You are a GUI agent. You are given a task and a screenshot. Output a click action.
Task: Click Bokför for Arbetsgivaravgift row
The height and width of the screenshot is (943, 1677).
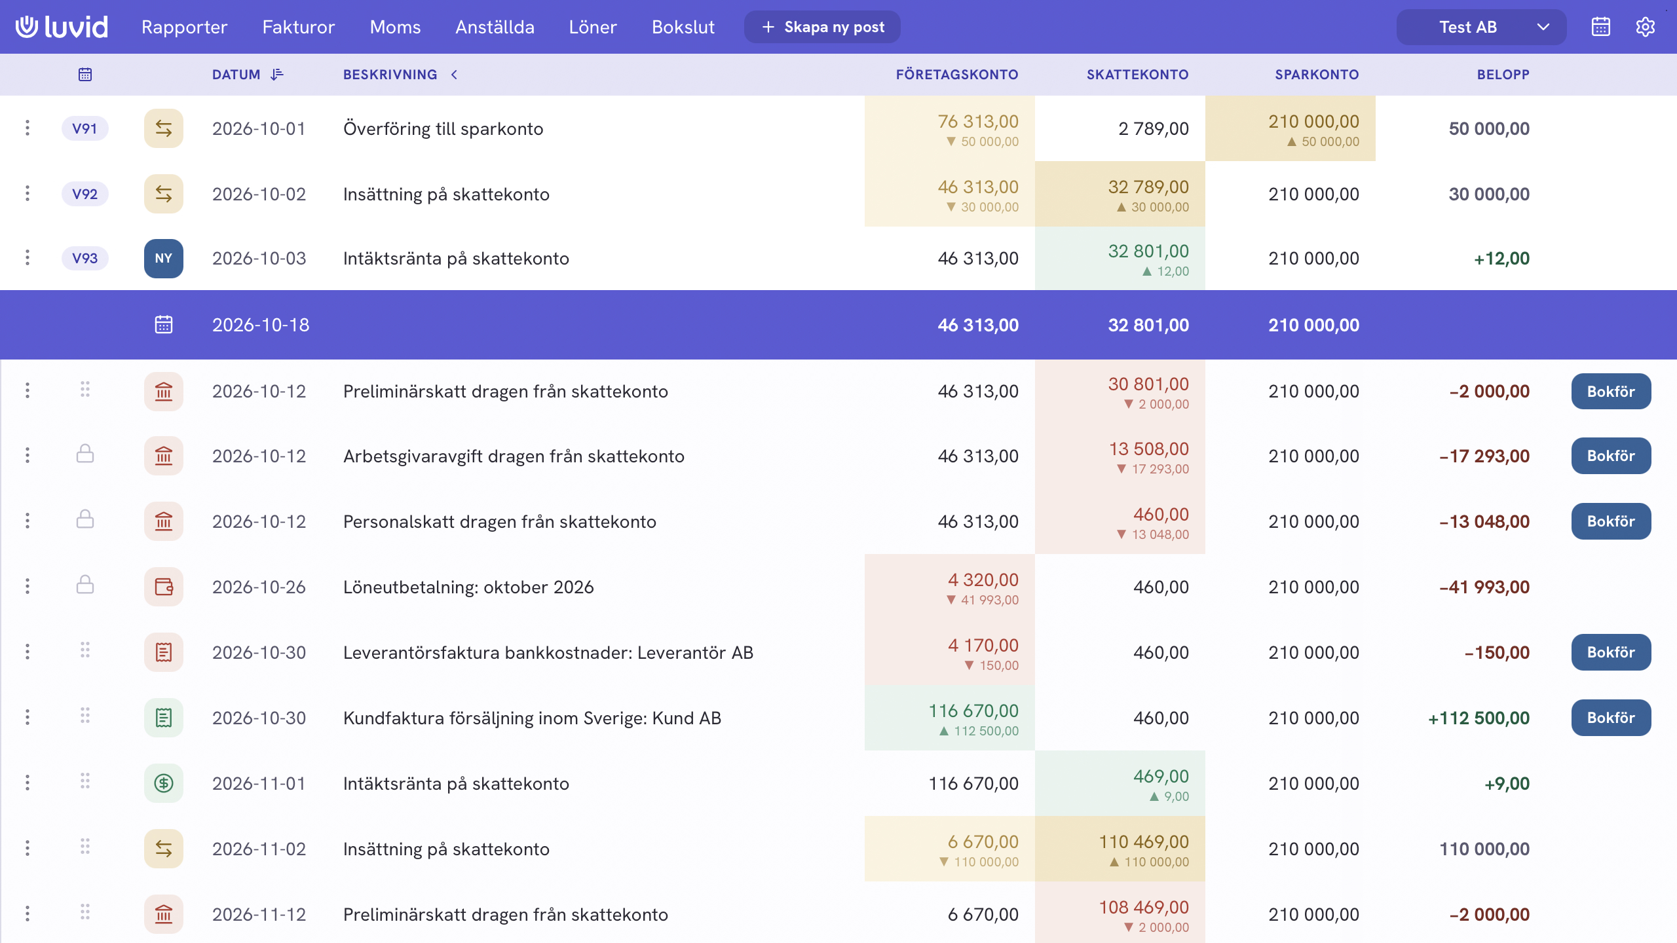[1611, 456]
